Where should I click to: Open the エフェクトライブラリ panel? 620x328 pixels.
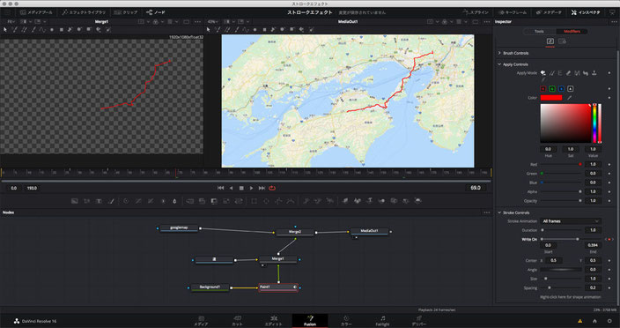(x=84, y=12)
